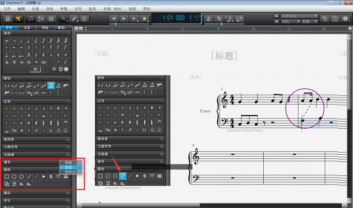Image resolution: width=353 pixels, height=208 pixels.
Task: Select the 8va tool in 群体 palette
Action: point(66,85)
